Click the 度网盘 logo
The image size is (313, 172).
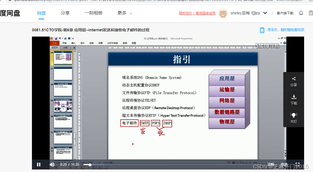point(10,13)
